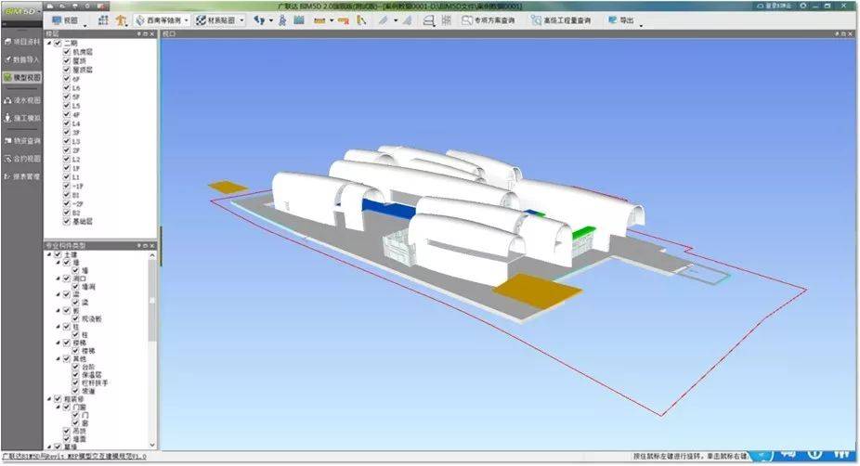Open 合约视图 in left sidebar

tap(22, 159)
